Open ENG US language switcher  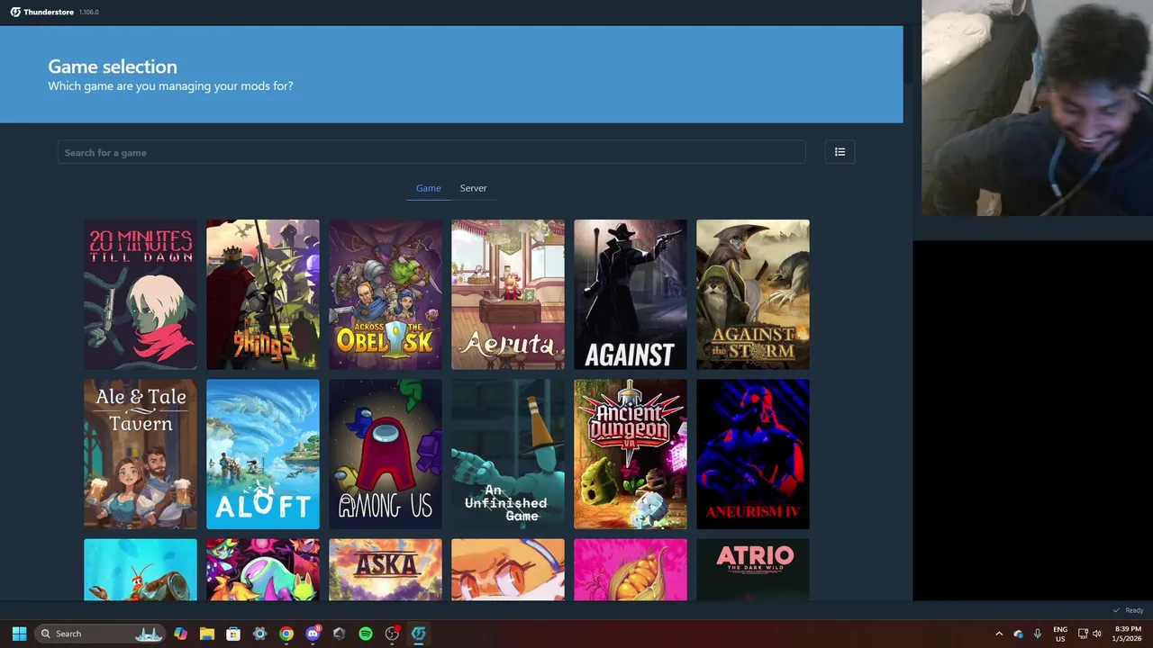pos(1060,634)
